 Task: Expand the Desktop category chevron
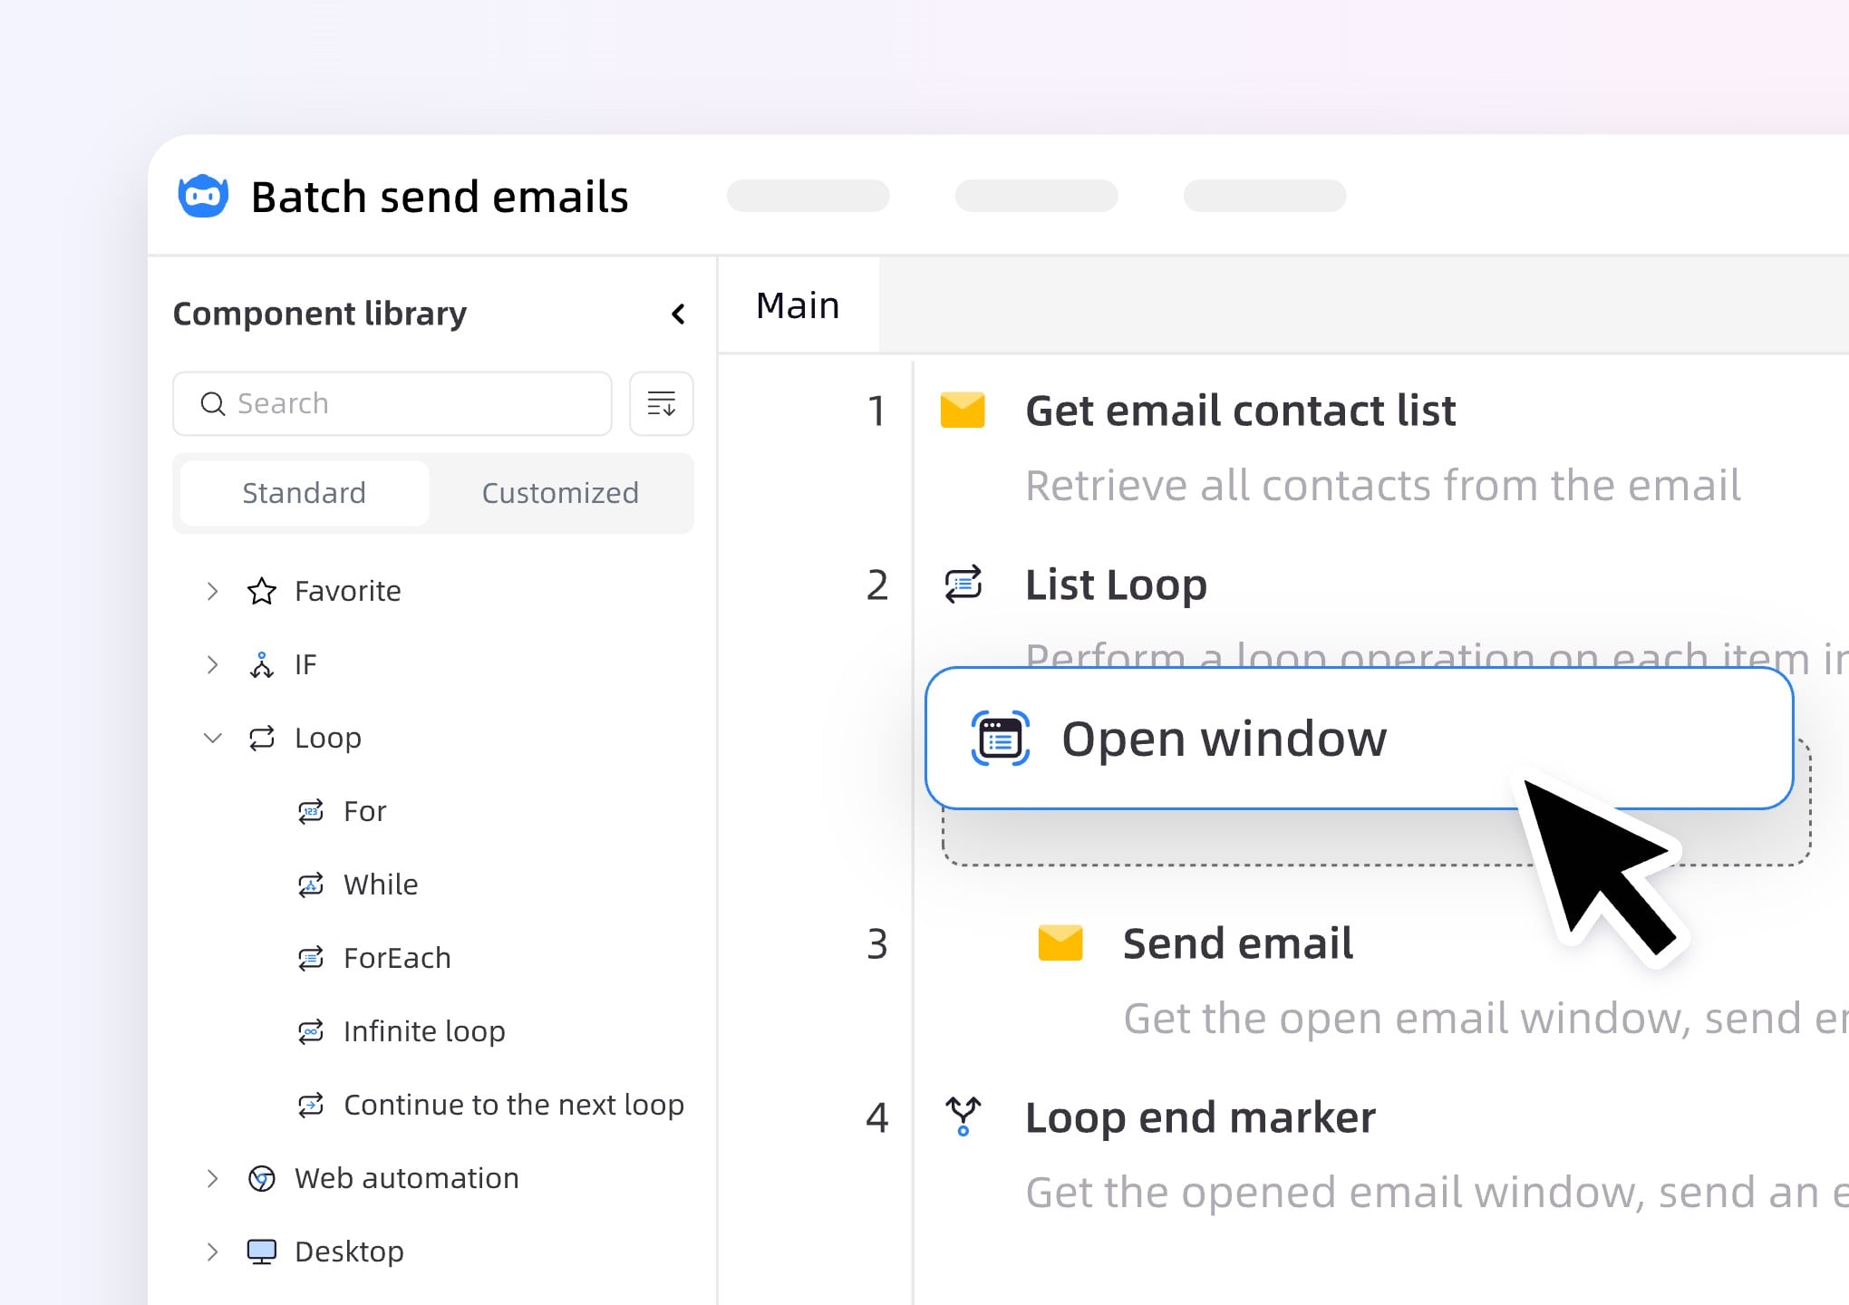coord(212,1252)
